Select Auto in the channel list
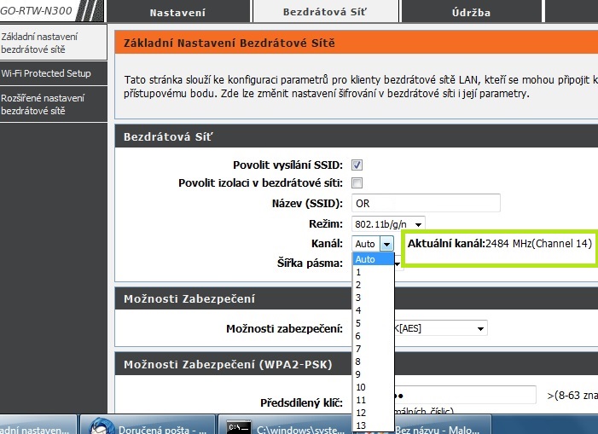This screenshot has height=434, width=598. click(374, 259)
